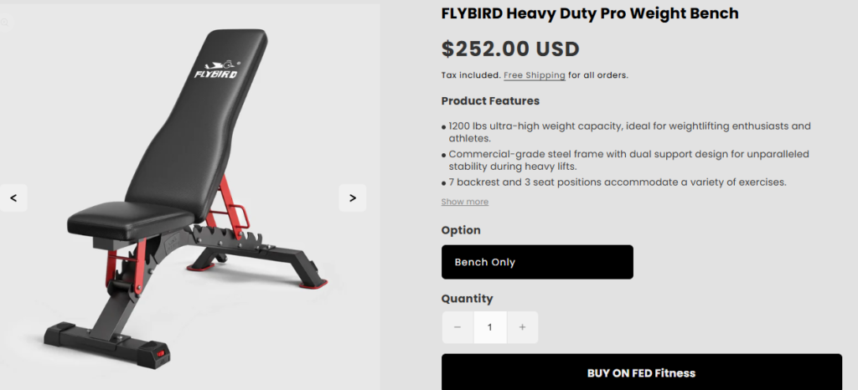Click the Product Features heading
The image size is (858, 390).
pos(490,101)
